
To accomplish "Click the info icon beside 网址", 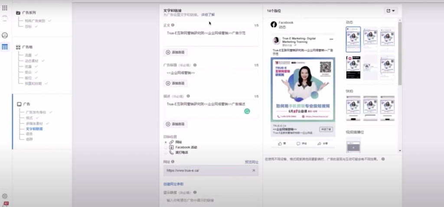I will coord(173,162).
